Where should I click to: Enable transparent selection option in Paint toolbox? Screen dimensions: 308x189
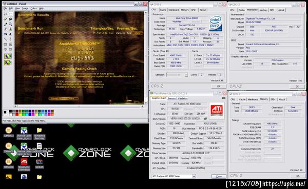tap(8, 62)
